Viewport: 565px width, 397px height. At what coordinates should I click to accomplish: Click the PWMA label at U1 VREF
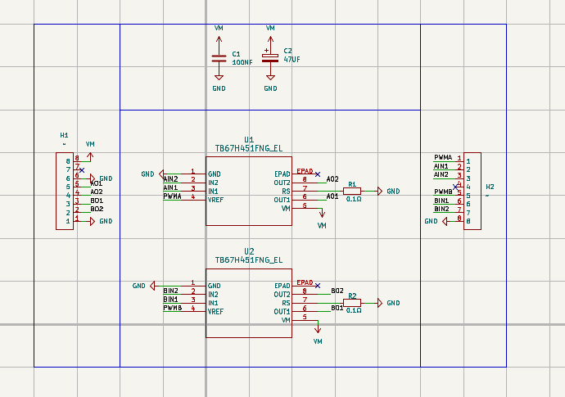click(172, 196)
